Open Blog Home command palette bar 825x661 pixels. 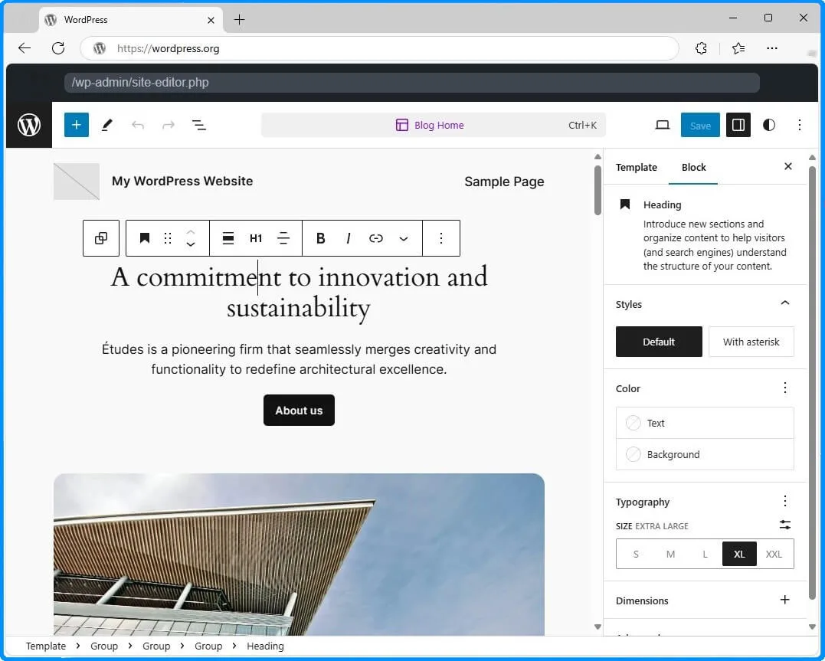(x=433, y=125)
